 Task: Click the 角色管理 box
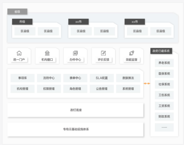click(75, 89)
